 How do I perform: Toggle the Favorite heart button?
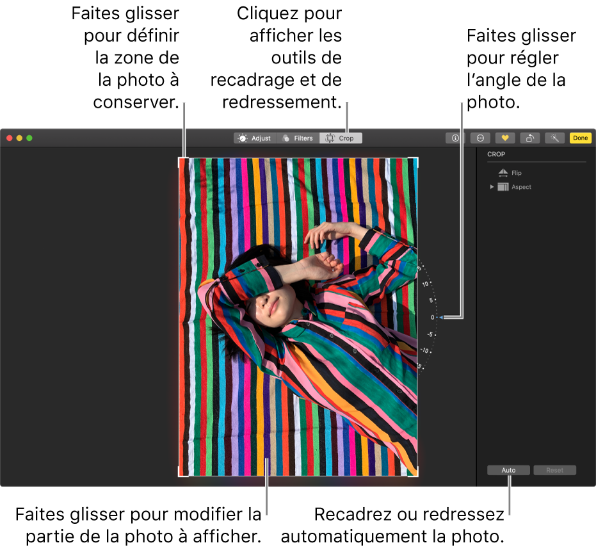click(504, 138)
